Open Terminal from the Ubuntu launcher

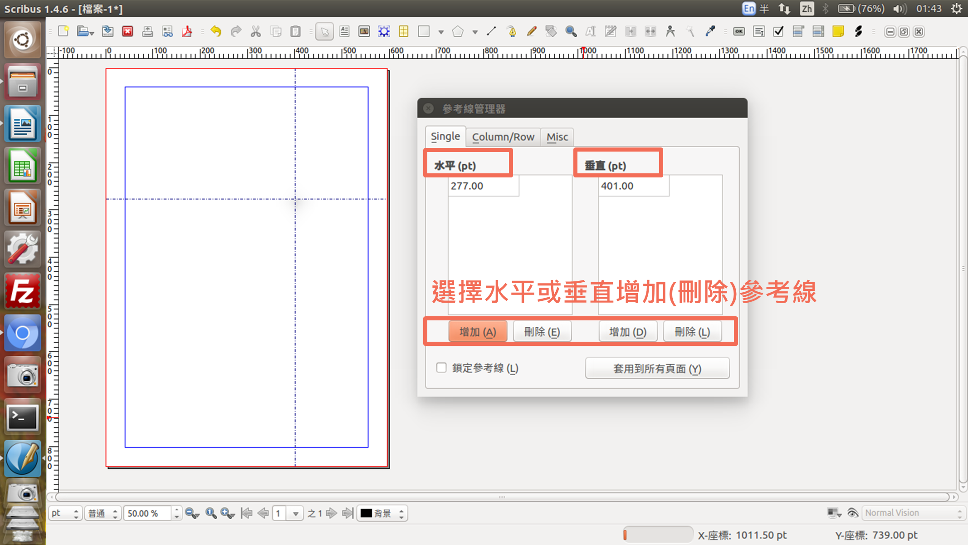23,417
